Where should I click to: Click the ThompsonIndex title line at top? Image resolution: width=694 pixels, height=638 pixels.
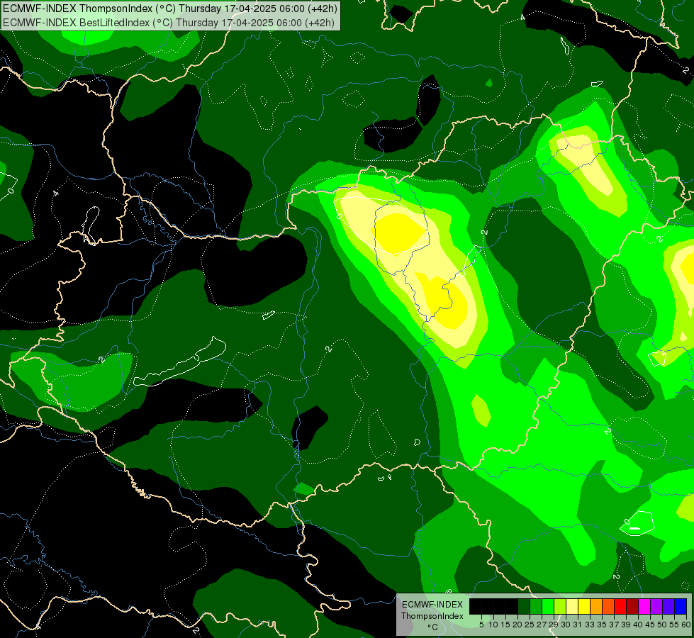click(x=170, y=9)
